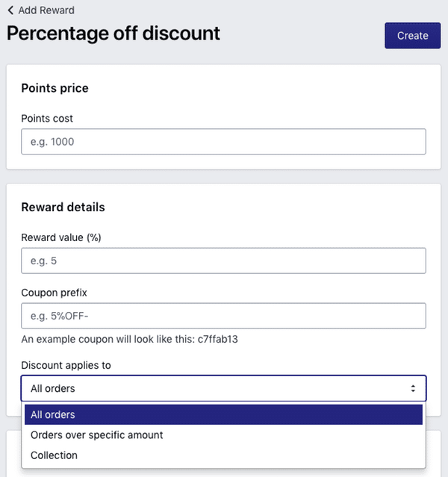The image size is (448, 477).
Task: Click the Points cost label
Action: coord(47,118)
